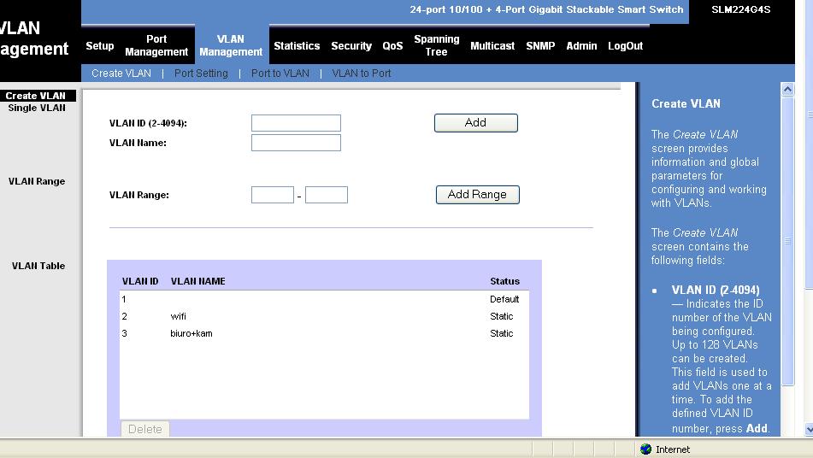Focus the VLAN Name input field
The image size is (813, 458).
click(x=296, y=143)
